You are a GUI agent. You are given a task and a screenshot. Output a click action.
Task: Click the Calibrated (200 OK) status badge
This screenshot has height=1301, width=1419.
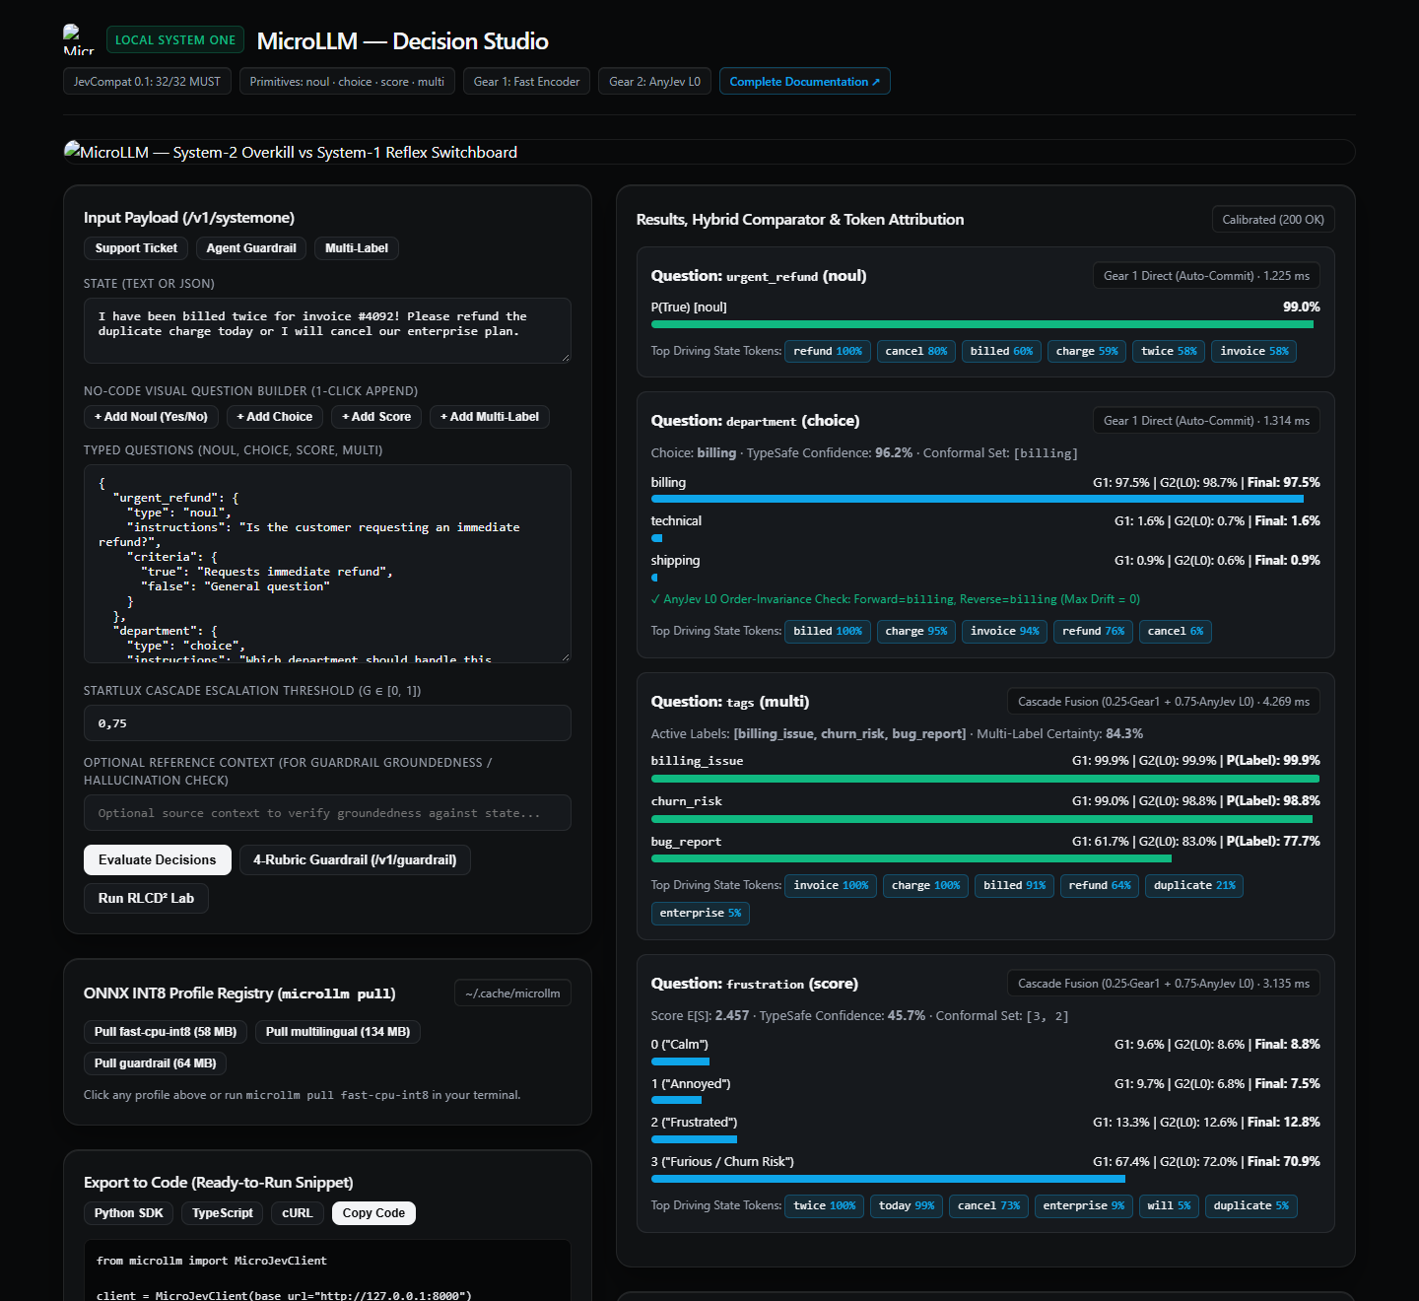pyautogui.click(x=1273, y=220)
